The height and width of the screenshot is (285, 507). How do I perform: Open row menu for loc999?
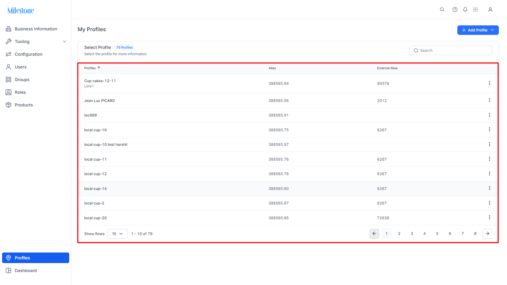489,115
